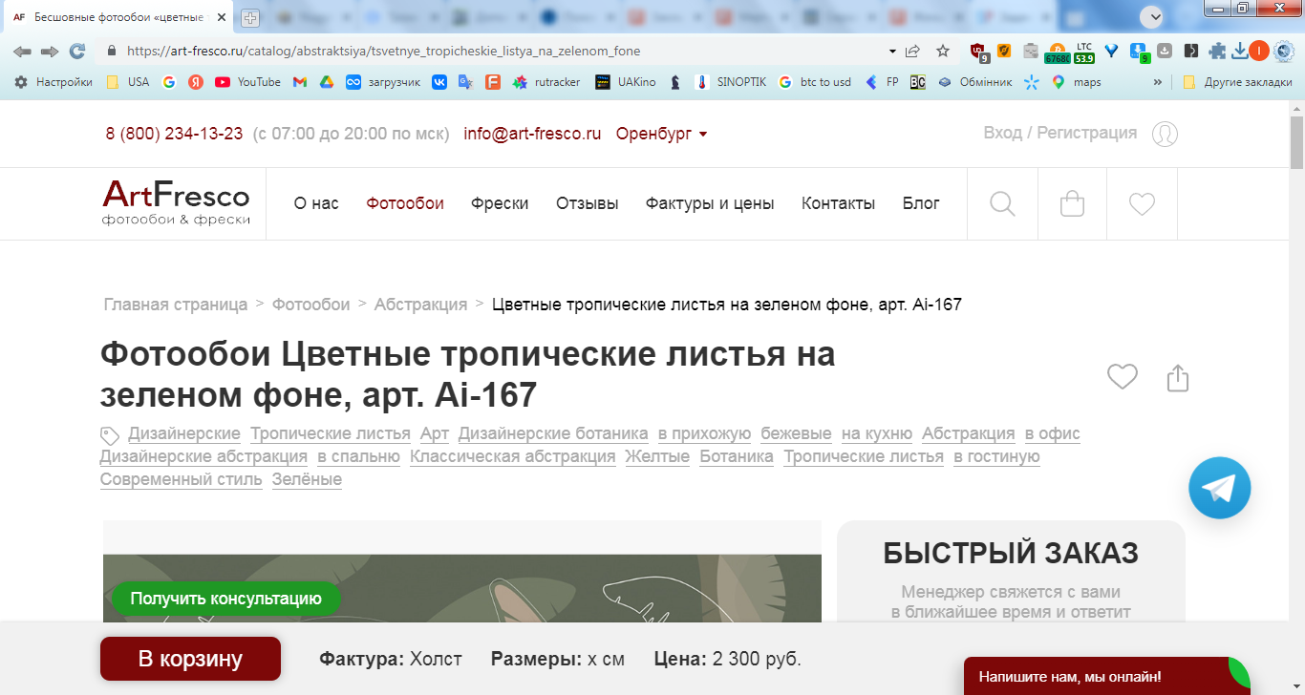Open favorites heart icon in site header
Viewport: 1305px width, 695px height.
tap(1142, 203)
